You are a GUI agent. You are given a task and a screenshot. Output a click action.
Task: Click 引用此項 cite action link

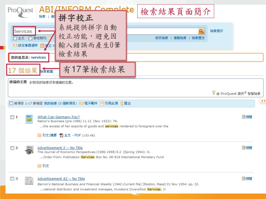[x=111, y=103]
